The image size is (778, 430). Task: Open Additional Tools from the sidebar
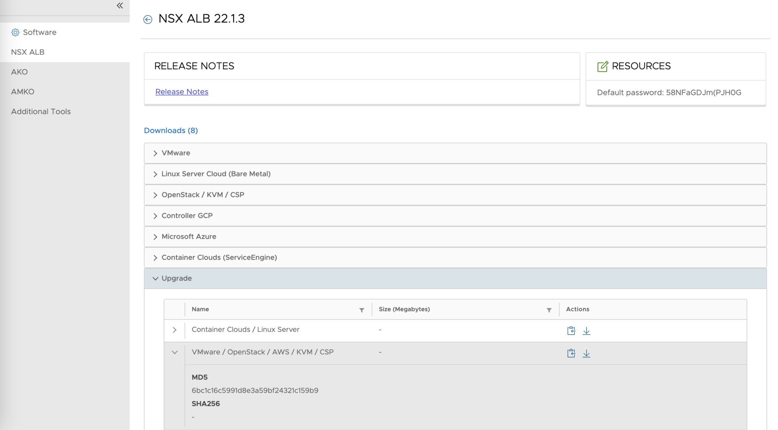point(41,111)
